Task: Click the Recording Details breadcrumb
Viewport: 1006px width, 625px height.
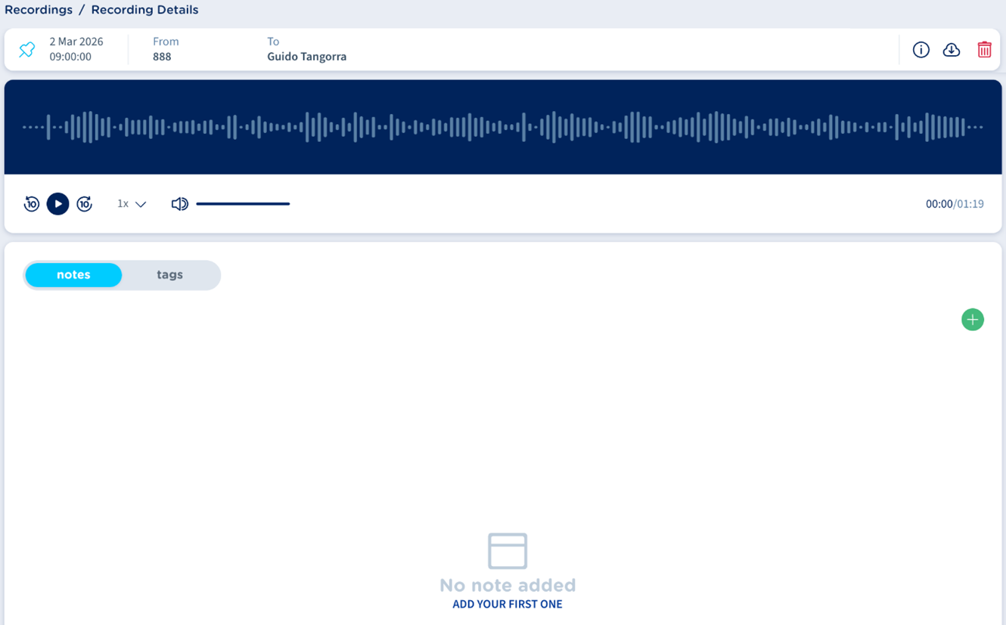Action: 144,10
